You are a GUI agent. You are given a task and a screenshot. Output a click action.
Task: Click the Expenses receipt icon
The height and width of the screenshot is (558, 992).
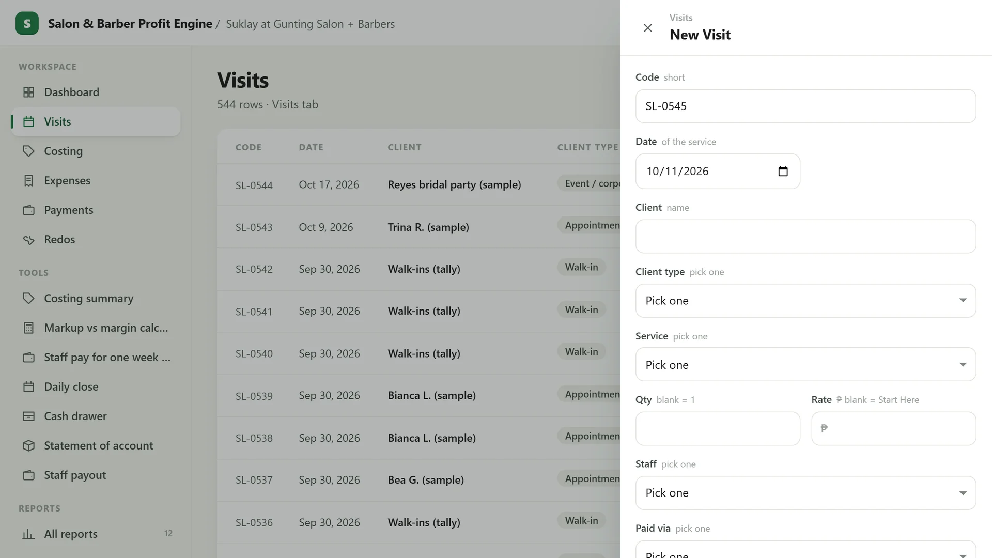[x=29, y=180]
